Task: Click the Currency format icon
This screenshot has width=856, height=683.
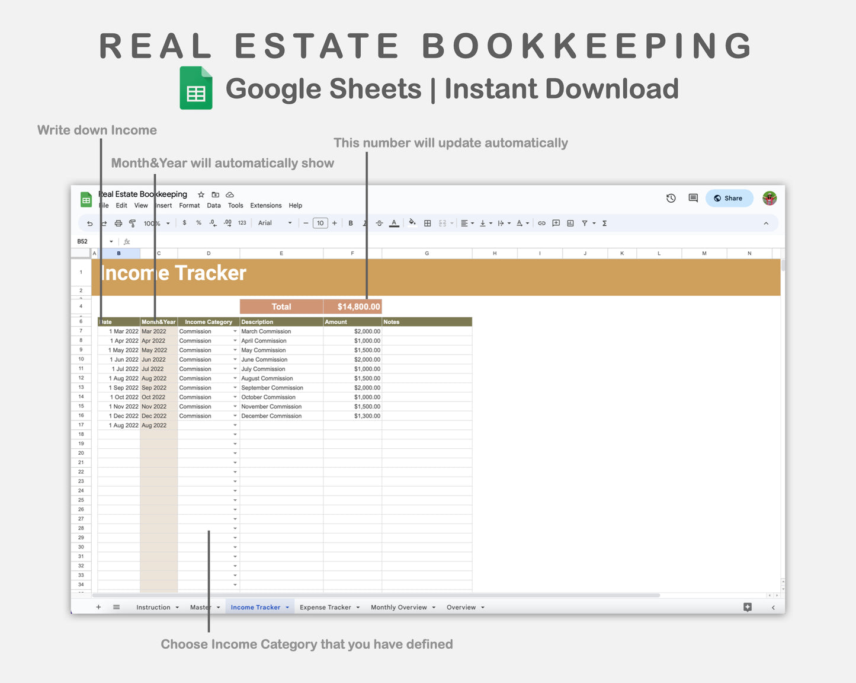Action: coord(184,223)
